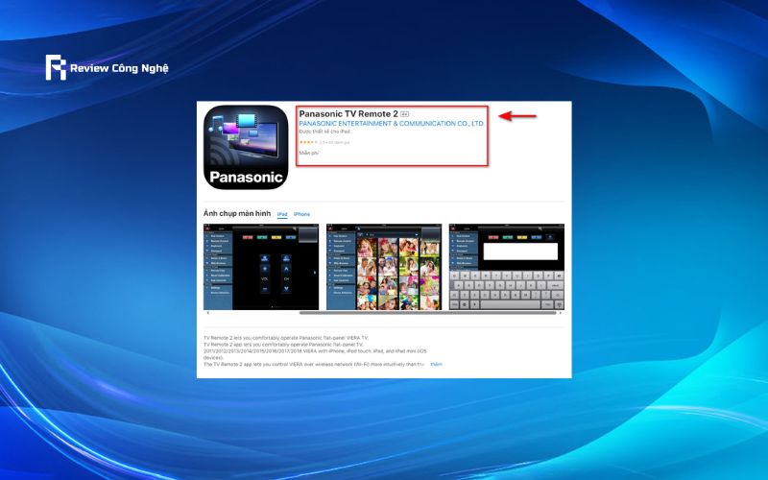
Task: Open the remote control screenshot with VOL and CH buttons
Action: click(261, 267)
